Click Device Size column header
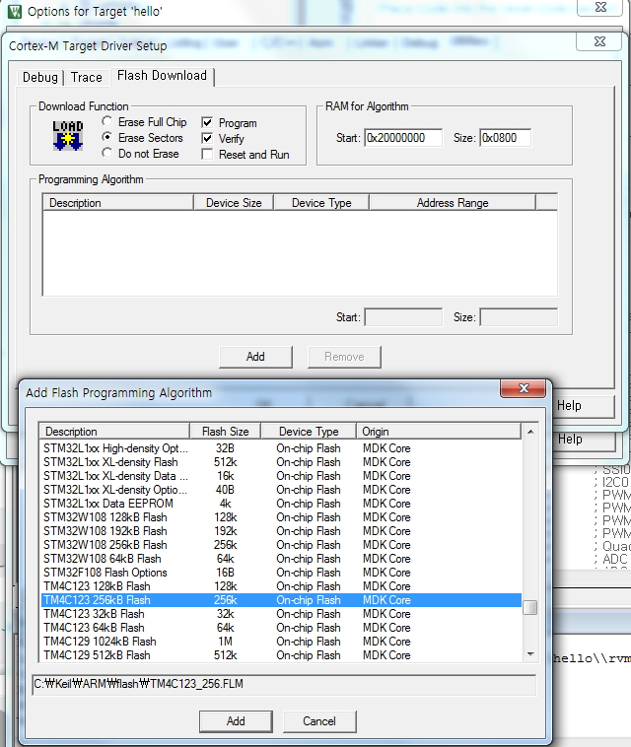Screen dimensions: 631x747 click(234, 202)
